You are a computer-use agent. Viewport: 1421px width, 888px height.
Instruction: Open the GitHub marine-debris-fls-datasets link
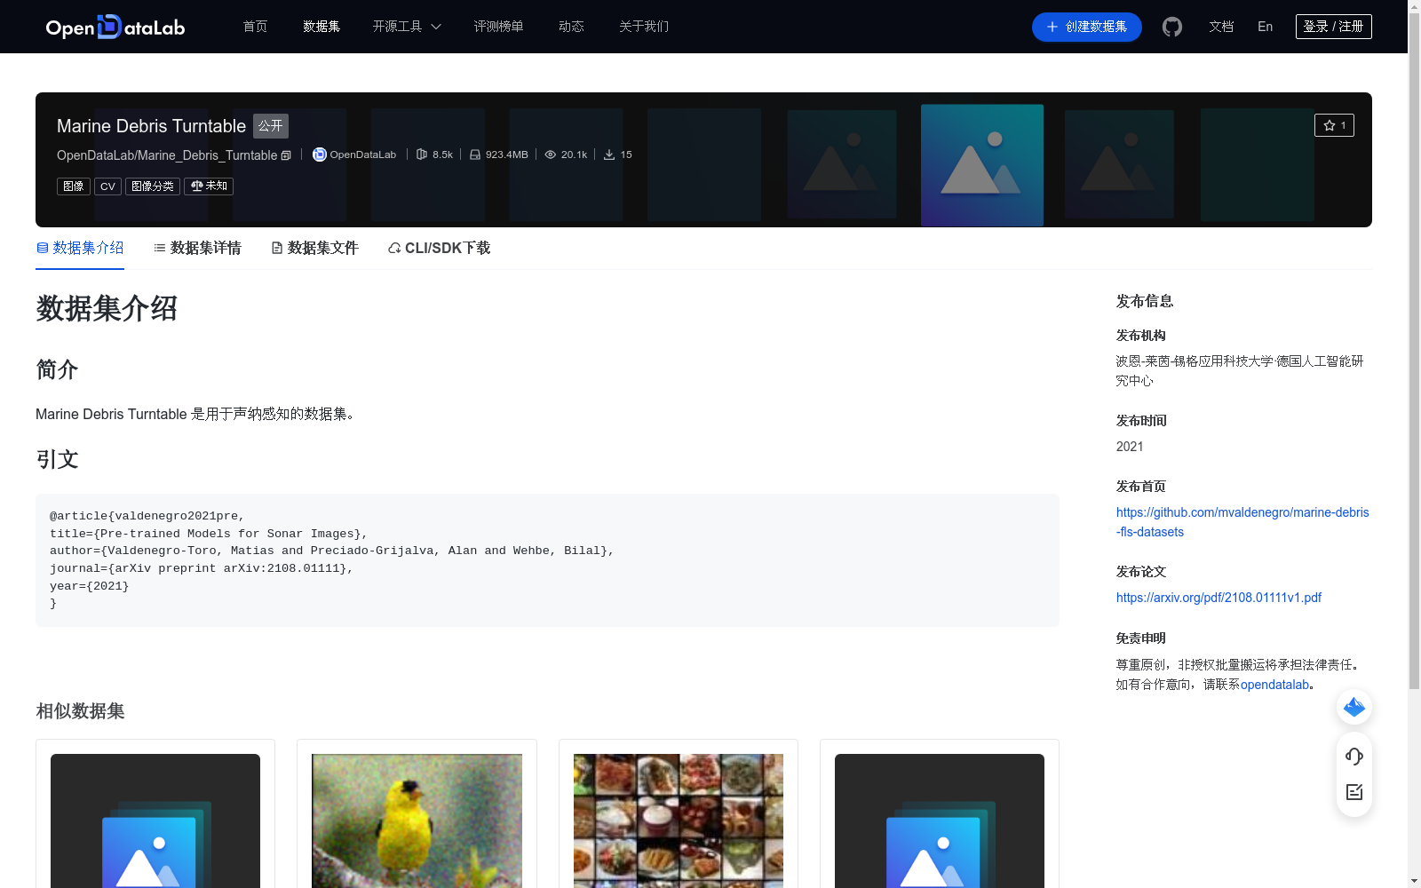1242,522
